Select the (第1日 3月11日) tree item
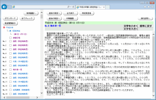Image resolution: width=156 pixels, height=100 pixels. (x=20, y=34)
